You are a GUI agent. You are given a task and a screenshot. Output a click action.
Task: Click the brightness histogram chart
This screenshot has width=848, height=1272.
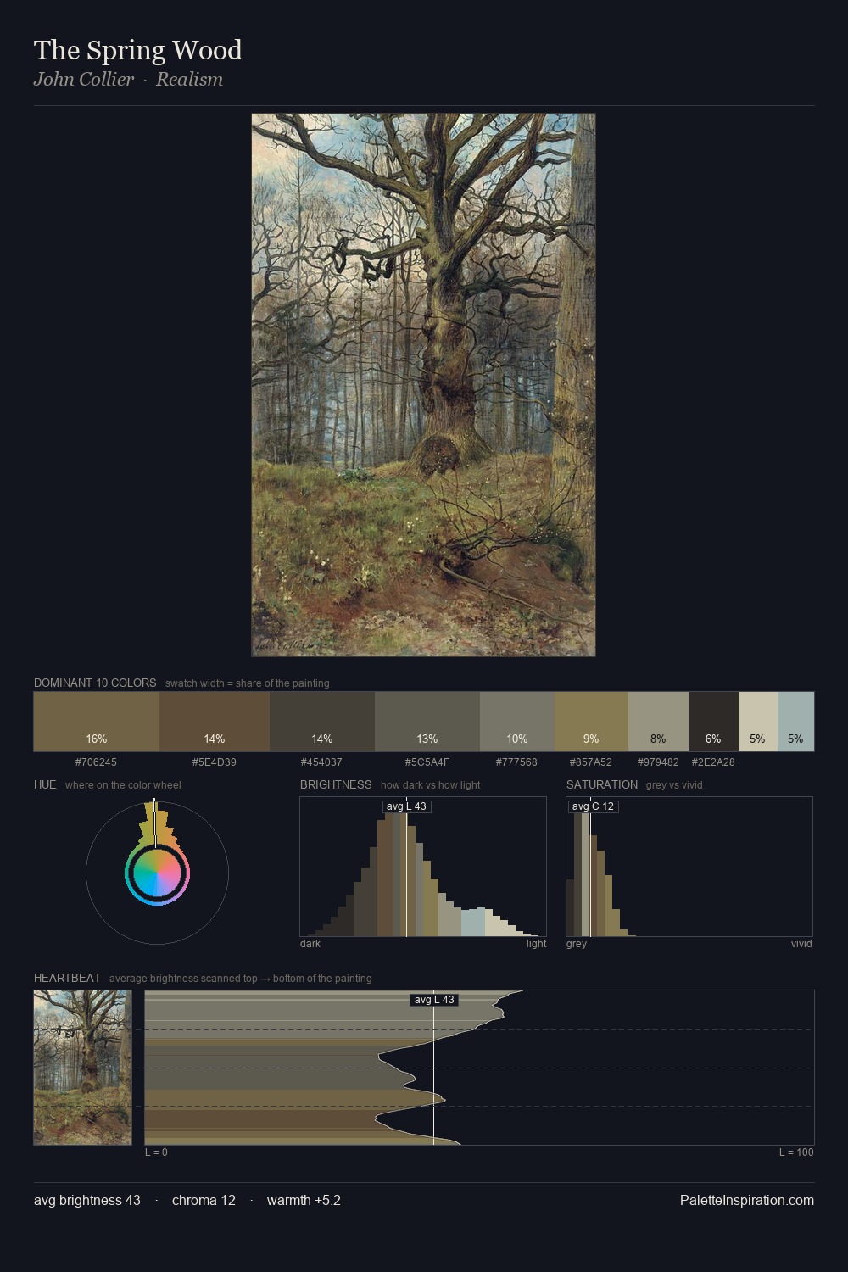pyautogui.click(x=423, y=867)
